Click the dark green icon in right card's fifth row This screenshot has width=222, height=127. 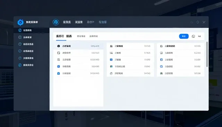pyautogui.click(x=161, y=73)
